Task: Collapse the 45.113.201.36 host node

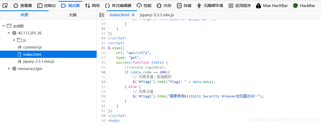Action: coord(9,33)
